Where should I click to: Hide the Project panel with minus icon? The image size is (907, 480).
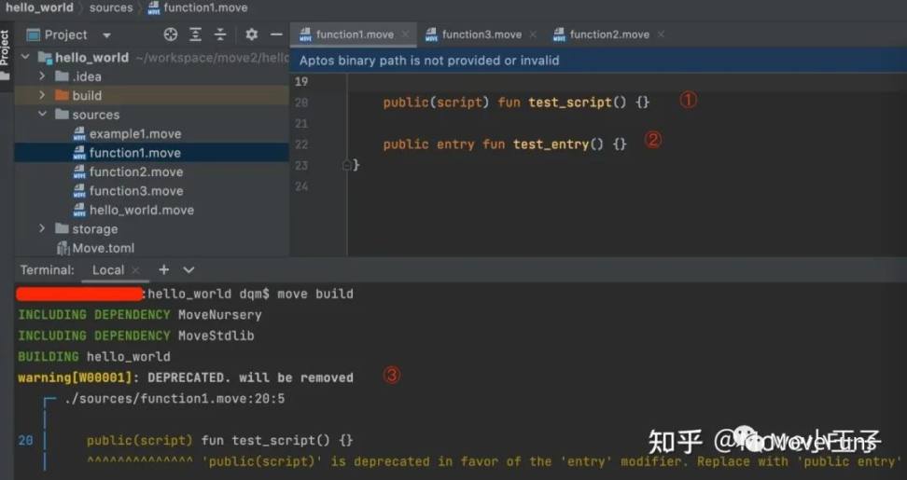(276, 34)
